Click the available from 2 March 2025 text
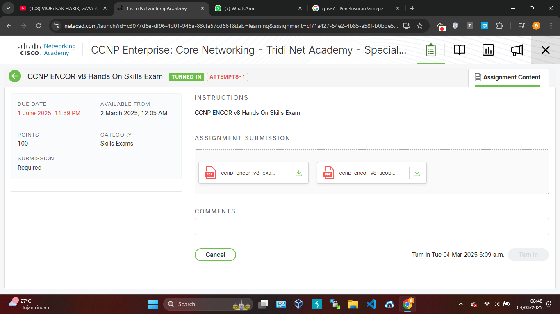Image resolution: width=560 pixels, height=314 pixels. click(134, 113)
